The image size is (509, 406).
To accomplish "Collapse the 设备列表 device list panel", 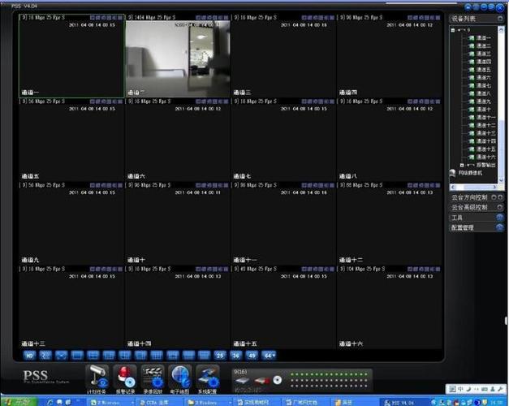I will tap(500, 19).
